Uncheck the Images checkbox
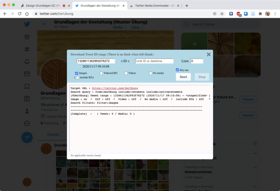Viewport: 280px width, 191px height. [x=77, y=73]
